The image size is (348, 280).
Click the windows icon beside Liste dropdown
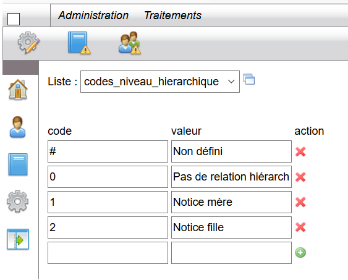click(249, 79)
